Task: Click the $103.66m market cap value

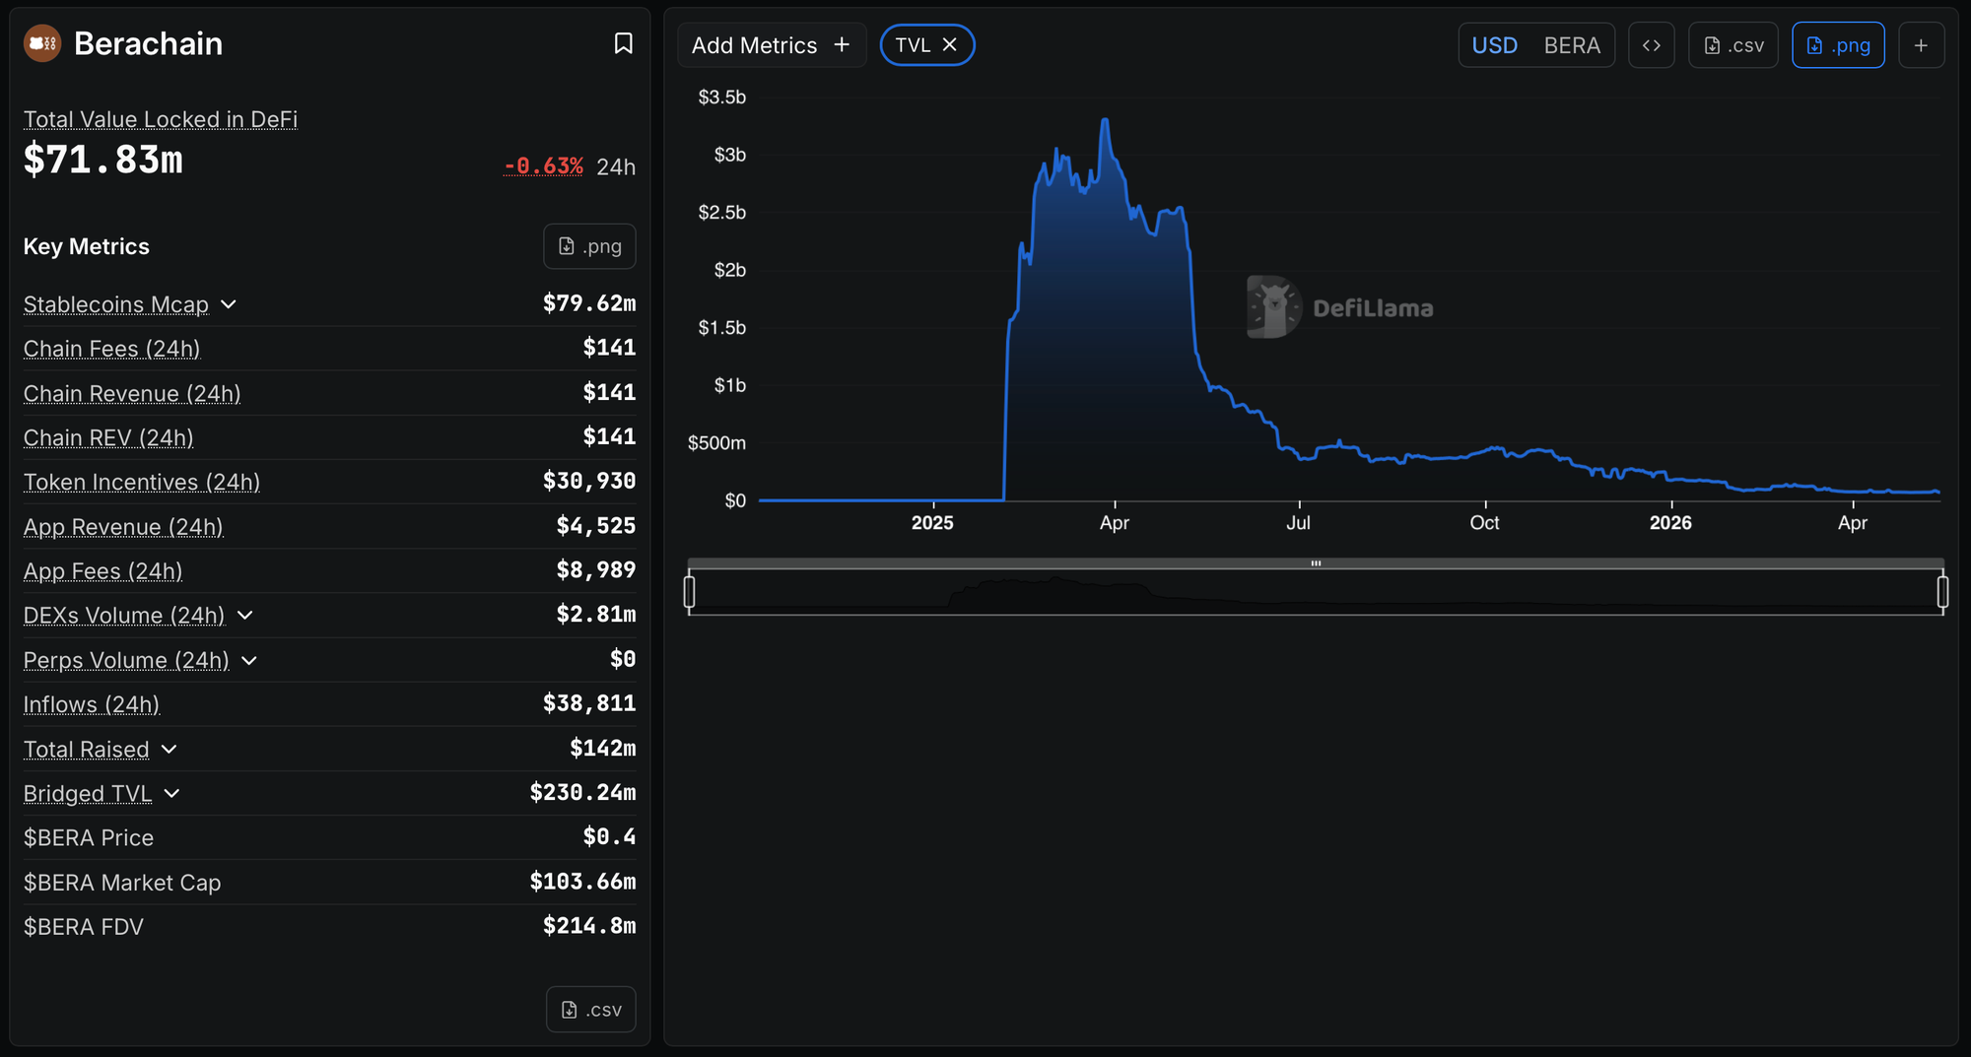Action: 582,882
